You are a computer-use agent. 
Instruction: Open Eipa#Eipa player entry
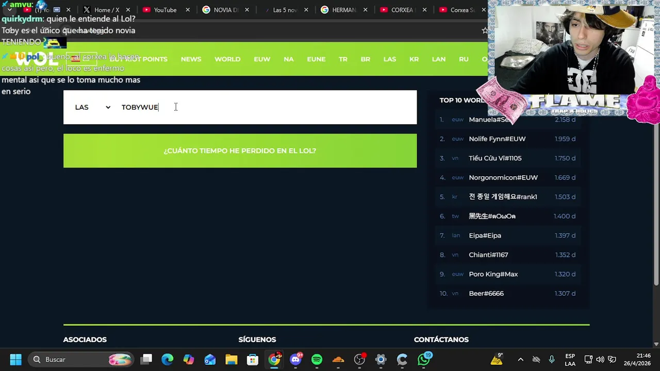(x=507, y=235)
